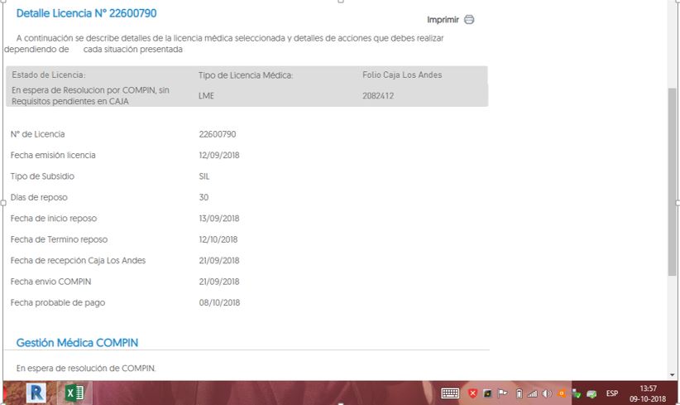
Task: Select Fecha de inicio reposo value 13/09/2018
Action: coord(219,219)
